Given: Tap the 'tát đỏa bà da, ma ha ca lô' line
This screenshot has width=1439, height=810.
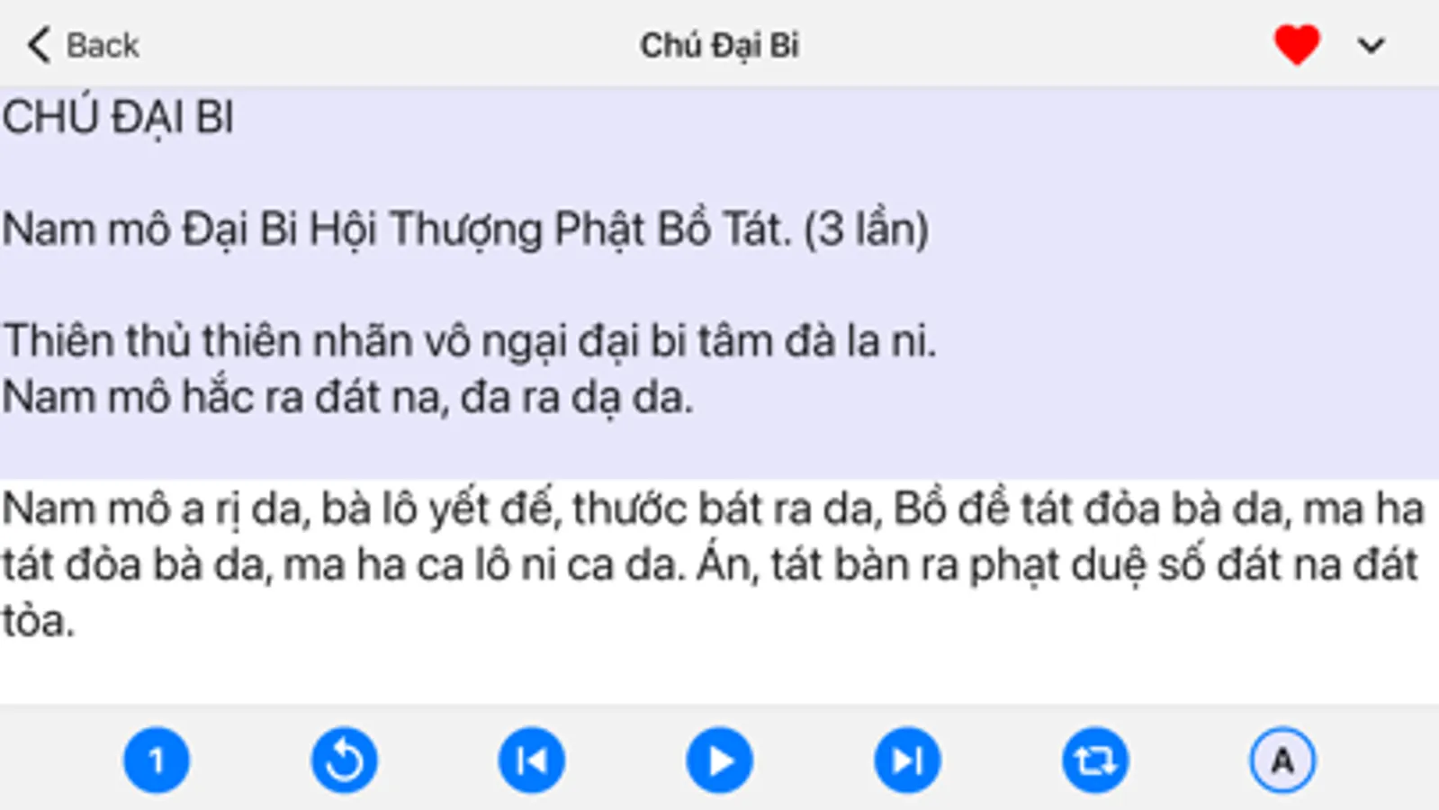Looking at the screenshot, I should coord(709,565).
